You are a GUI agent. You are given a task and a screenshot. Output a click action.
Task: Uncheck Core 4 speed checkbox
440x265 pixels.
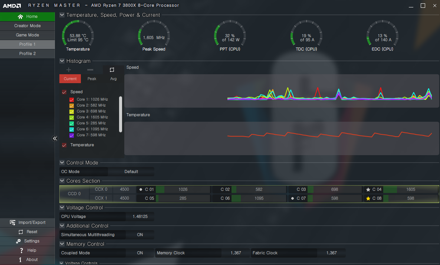pyautogui.click(x=72, y=117)
